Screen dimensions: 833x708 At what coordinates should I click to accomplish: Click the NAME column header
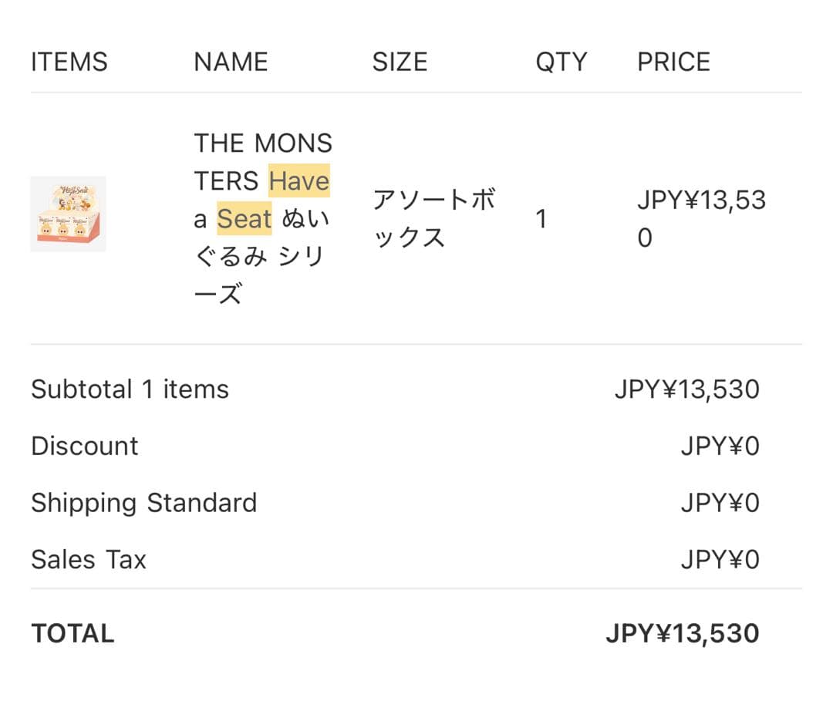(x=231, y=62)
